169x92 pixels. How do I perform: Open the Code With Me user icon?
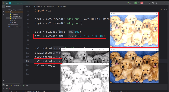pos(150,3)
